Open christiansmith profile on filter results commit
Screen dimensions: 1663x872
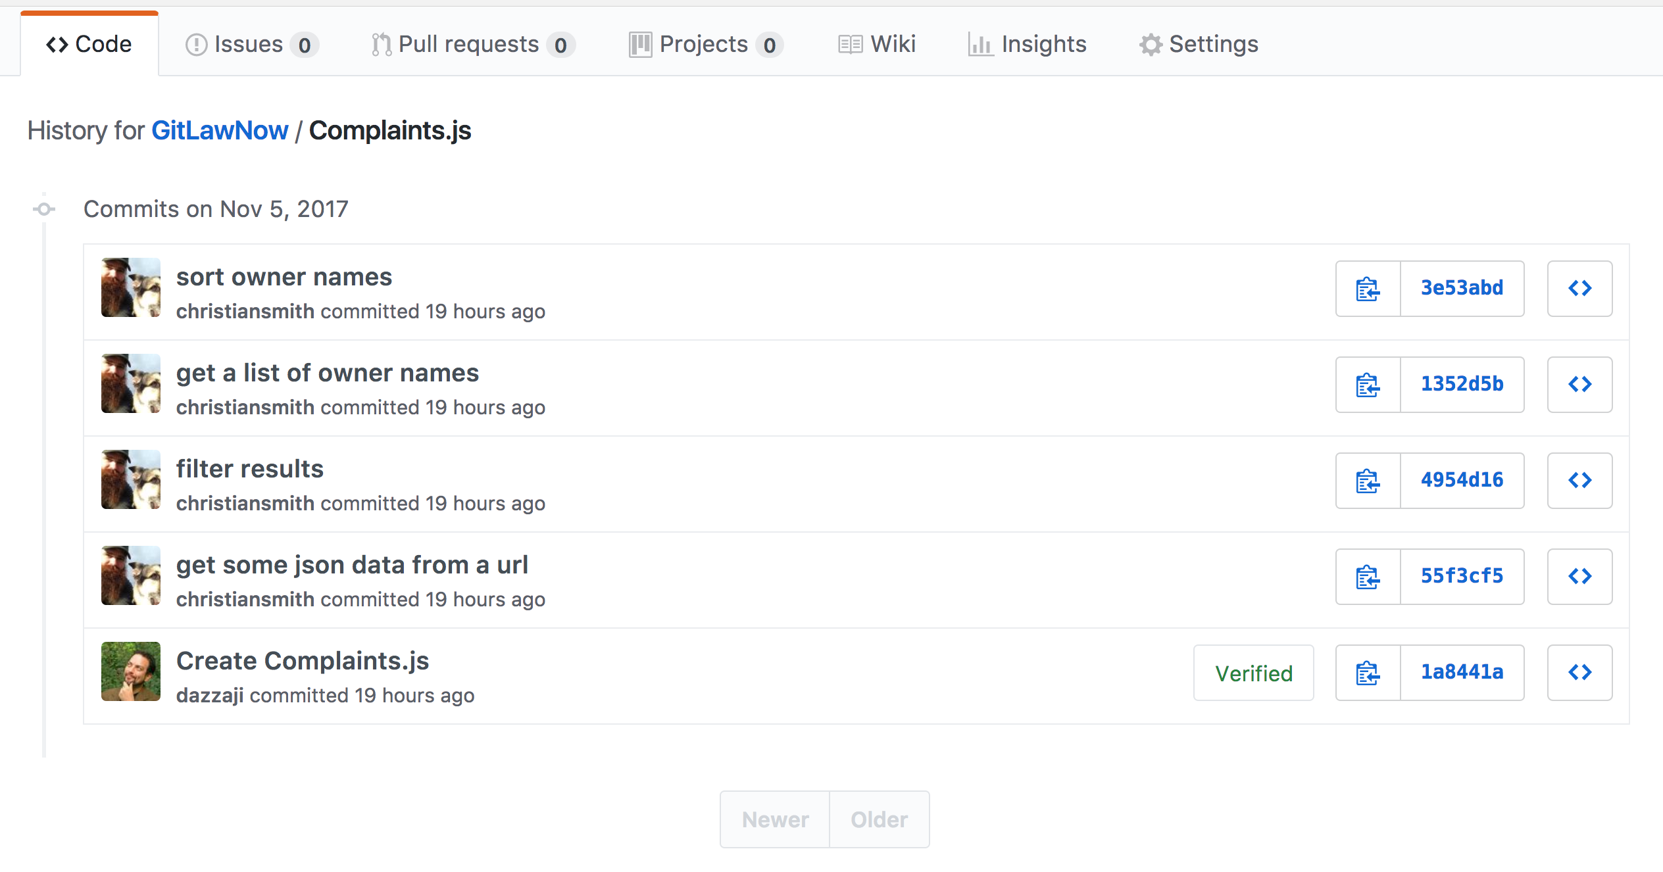tap(245, 503)
